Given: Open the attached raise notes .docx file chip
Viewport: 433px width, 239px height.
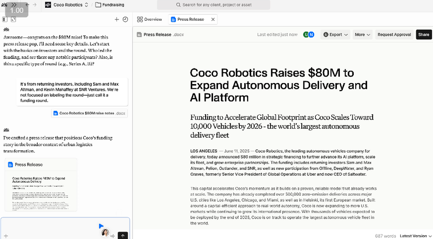Looking at the screenshot, I should (90, 113).
